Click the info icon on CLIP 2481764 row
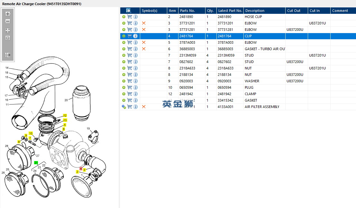356x208 pixels. 135,36
